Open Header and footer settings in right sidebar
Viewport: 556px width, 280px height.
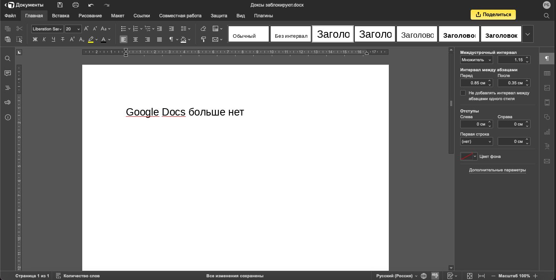[547, 102]
